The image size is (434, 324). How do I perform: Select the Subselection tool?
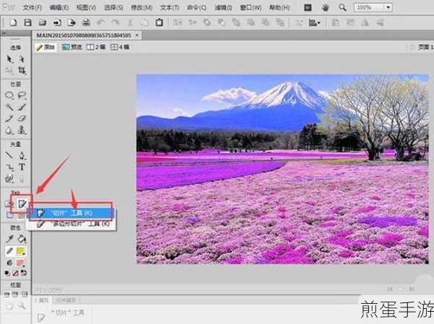point(22,59)
